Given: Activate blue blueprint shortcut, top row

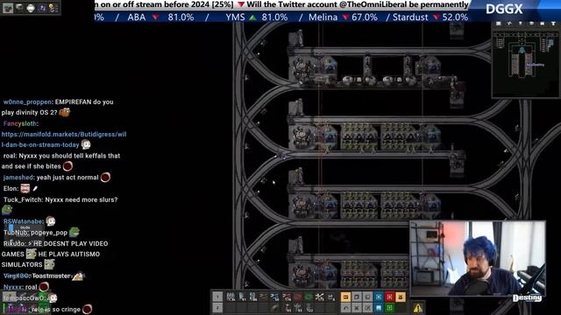Looking at the screenshot, I should tap(378, 297).
